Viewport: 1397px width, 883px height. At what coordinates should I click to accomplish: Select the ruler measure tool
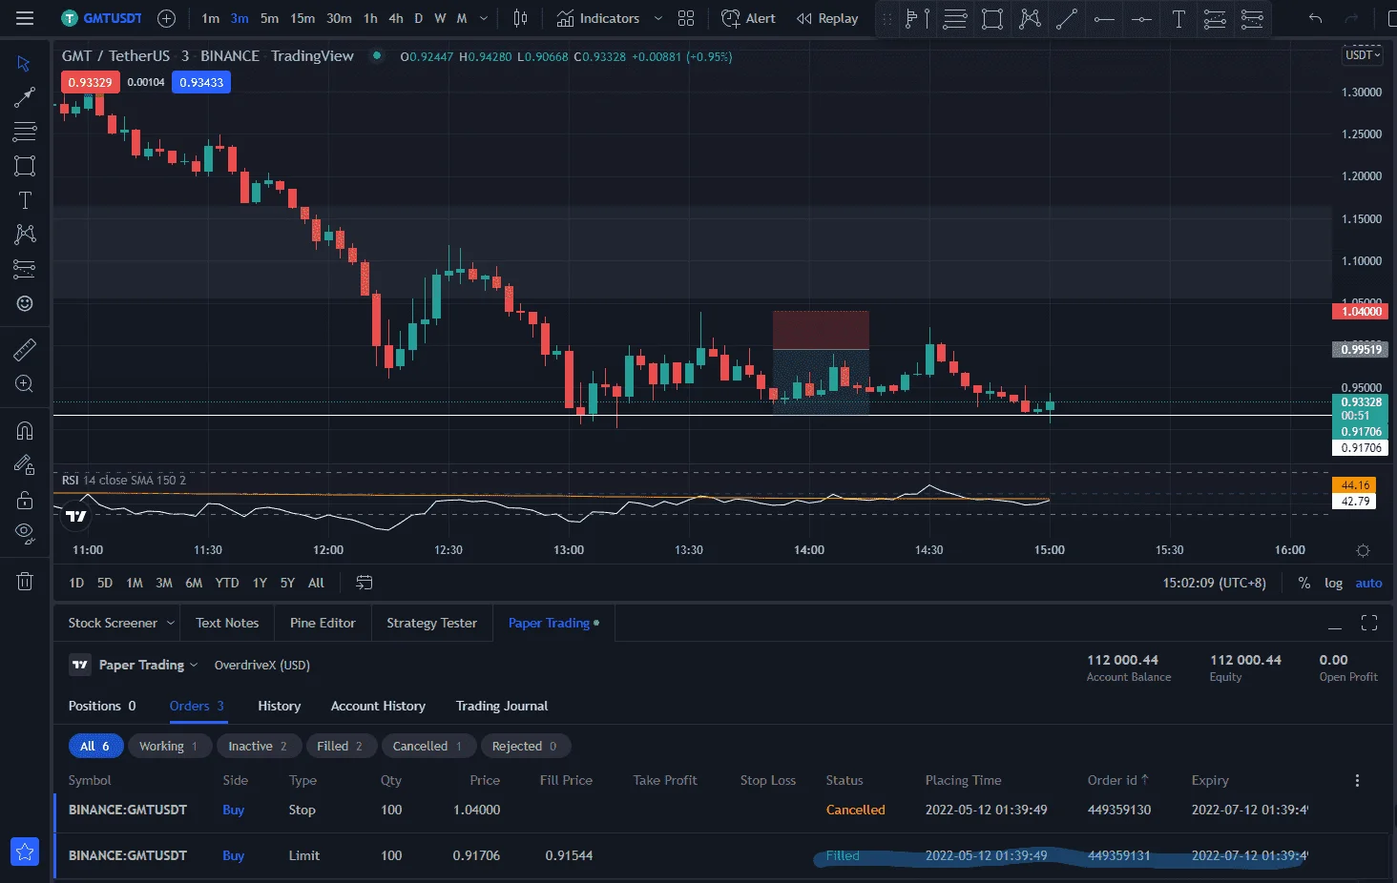coord(25,350)
